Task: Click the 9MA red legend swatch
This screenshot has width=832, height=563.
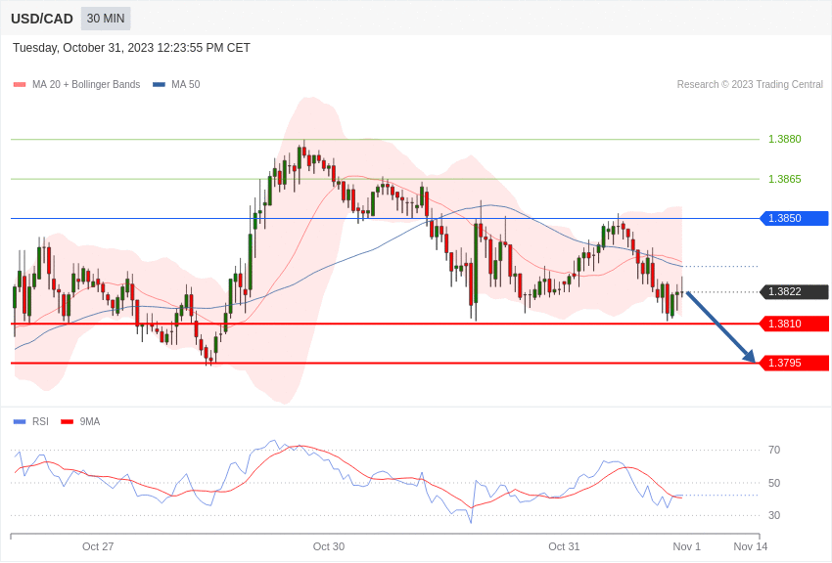Action: pos(67,422)
